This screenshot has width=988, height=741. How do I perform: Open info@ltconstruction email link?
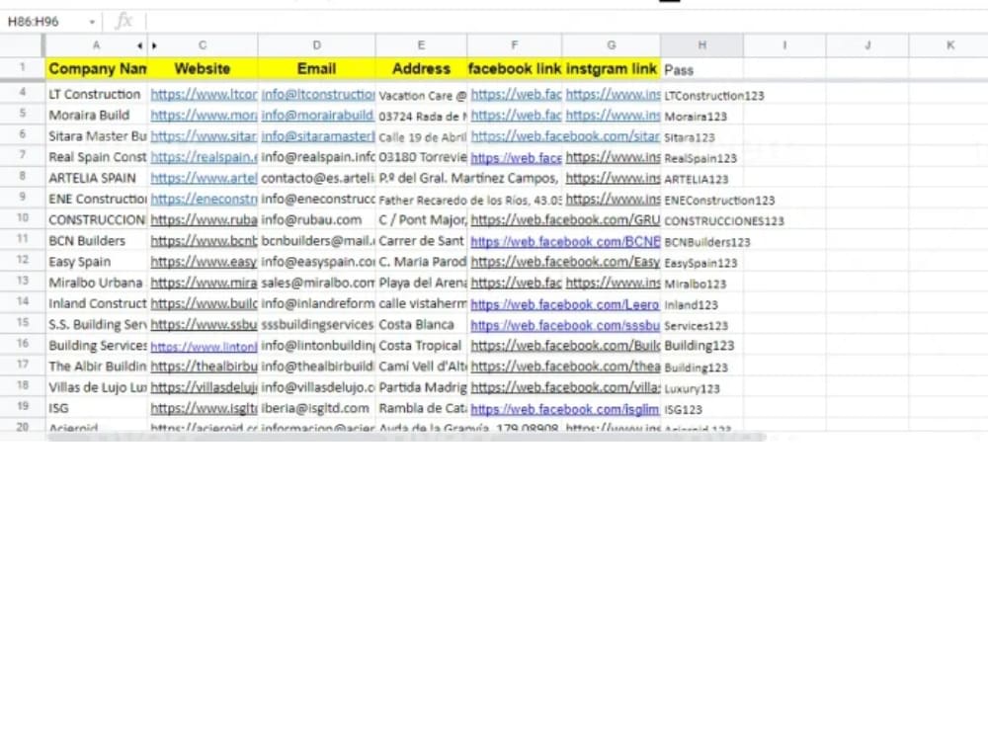(x=317, y=95)
